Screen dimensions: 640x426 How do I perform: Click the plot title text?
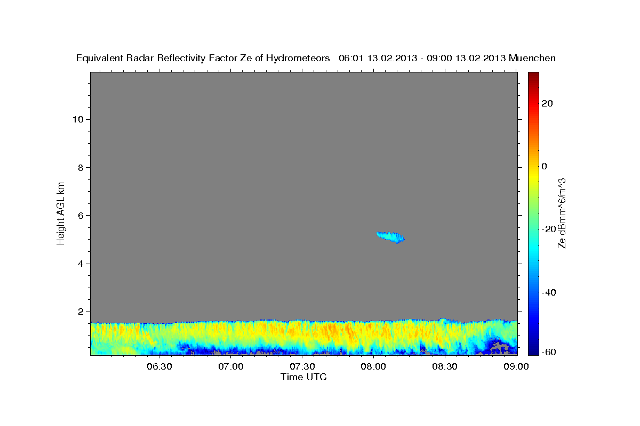point(316,58)
